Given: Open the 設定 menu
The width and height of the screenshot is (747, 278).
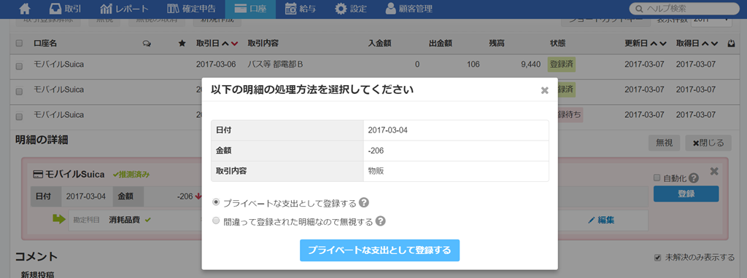Looking at the screenshot, I should tap(351, 9).
